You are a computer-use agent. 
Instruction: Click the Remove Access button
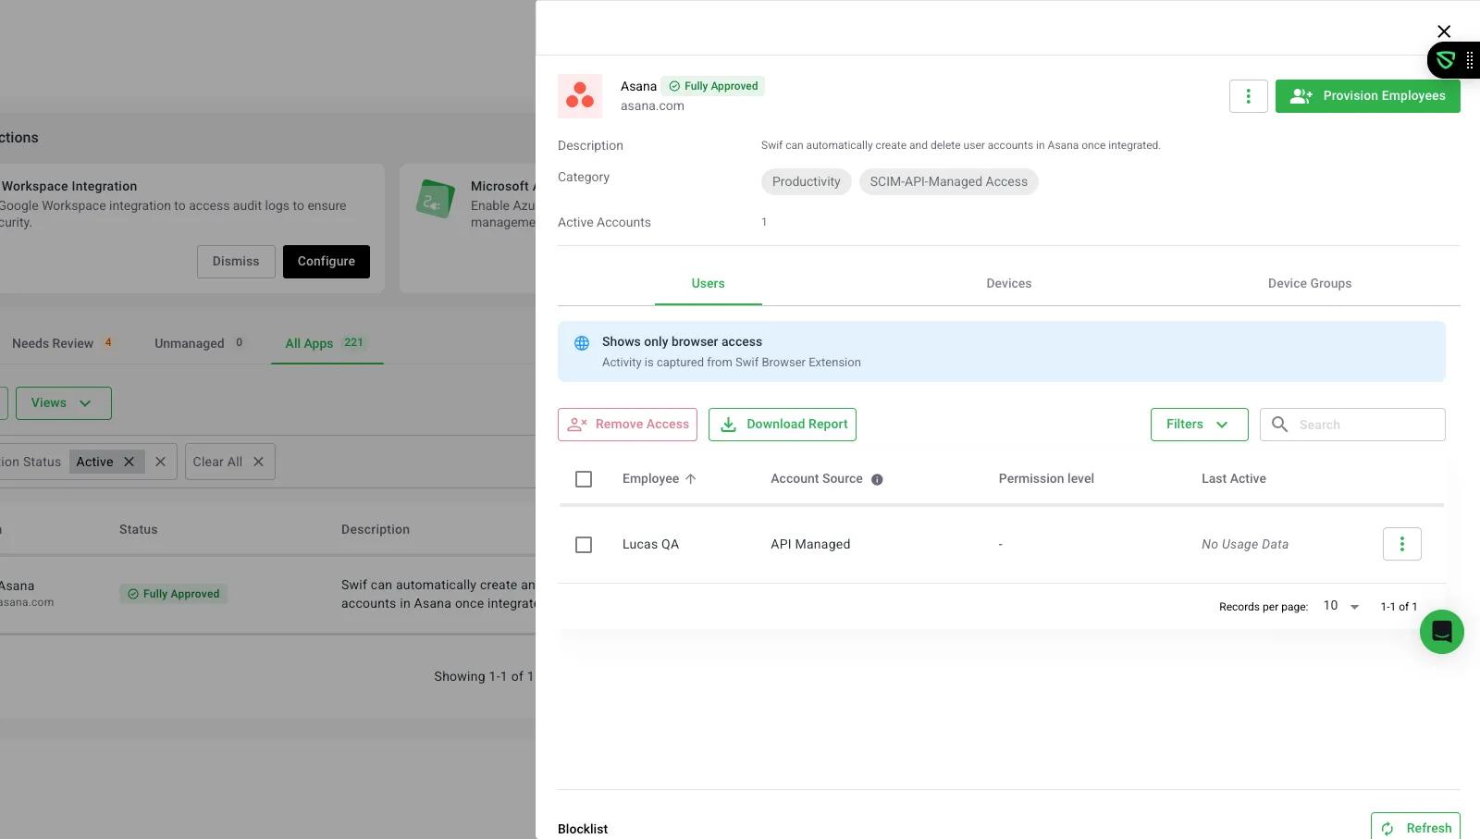click(627, 425)
